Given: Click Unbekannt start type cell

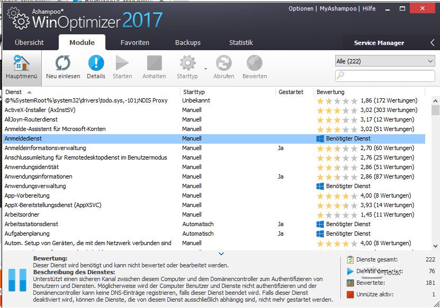Looking at the screenshot, I should [x=196, y=100].
